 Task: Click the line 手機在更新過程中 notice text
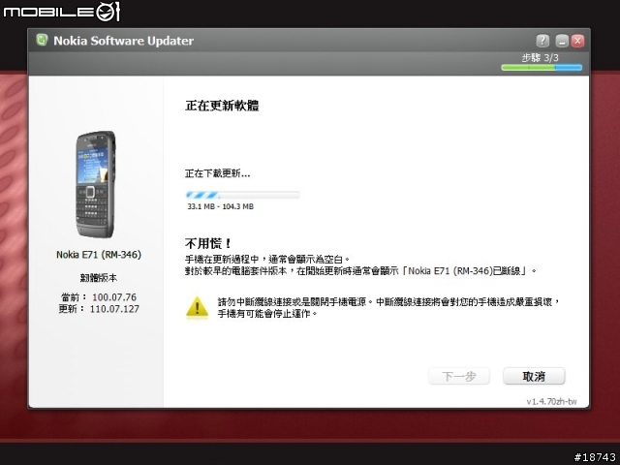click(x=267, y=260)
